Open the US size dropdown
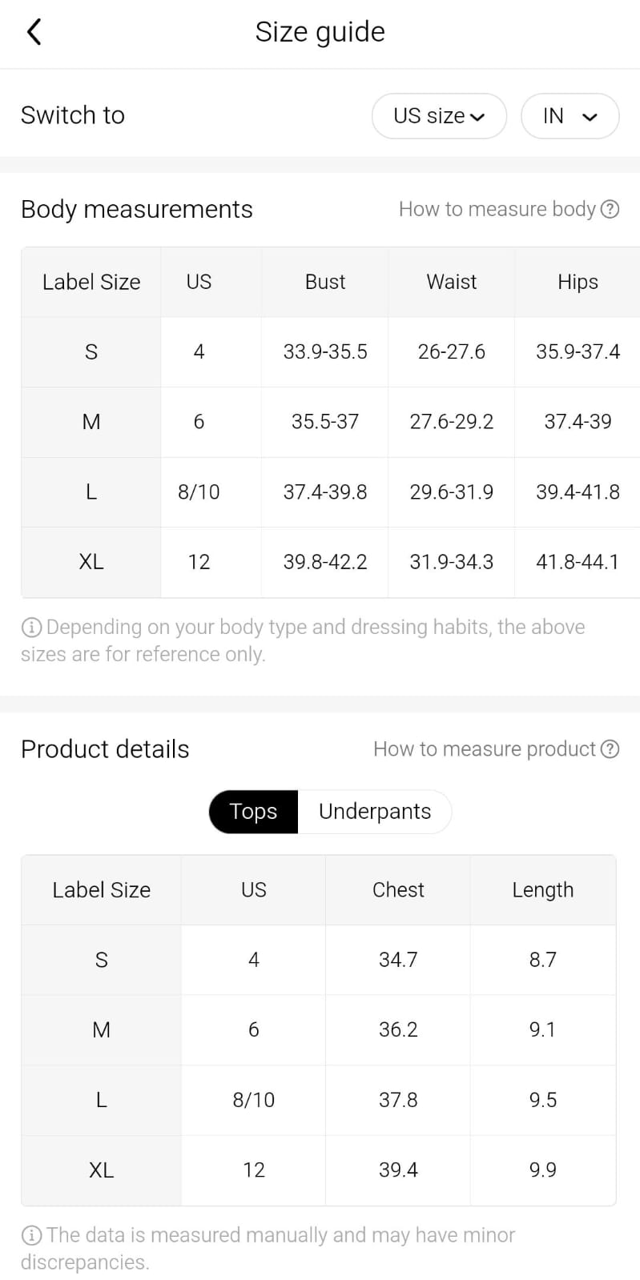This screenshot has width=640, height=1280. (439, 116)
